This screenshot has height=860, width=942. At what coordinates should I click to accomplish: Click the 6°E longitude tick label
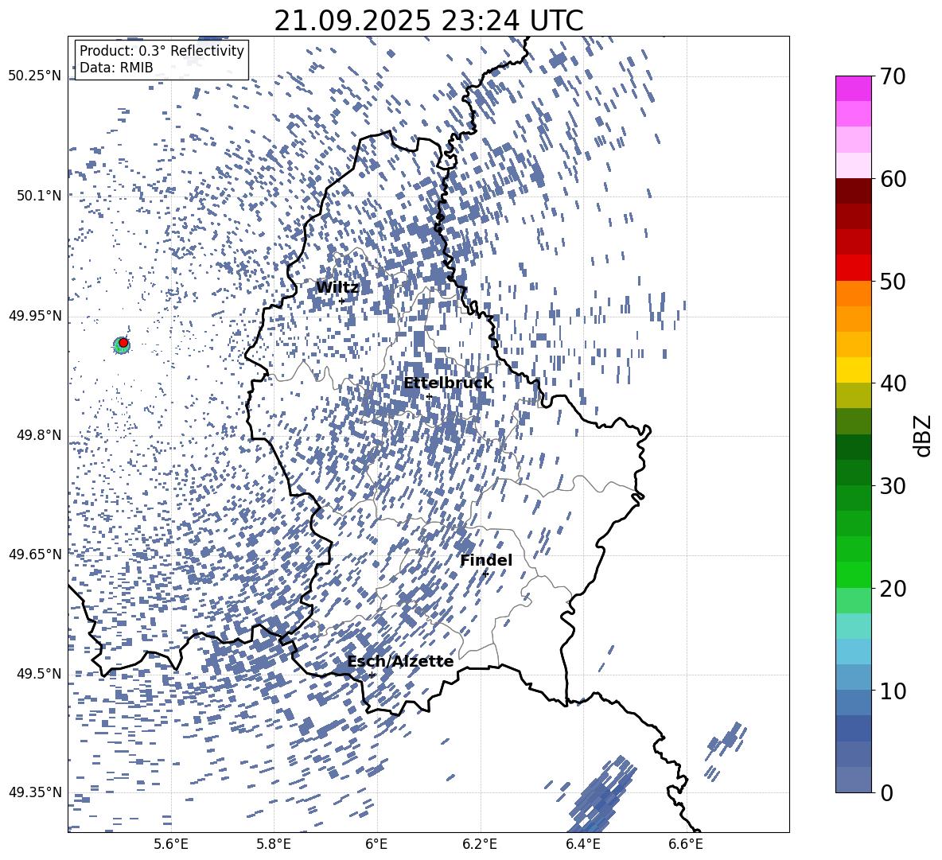(376, 844)
